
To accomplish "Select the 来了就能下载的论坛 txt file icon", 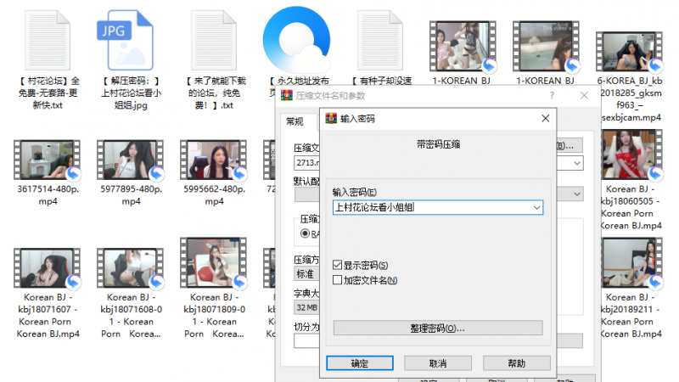I will (215, 40).
